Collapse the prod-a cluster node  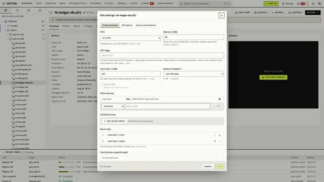[x=5, y=30]
